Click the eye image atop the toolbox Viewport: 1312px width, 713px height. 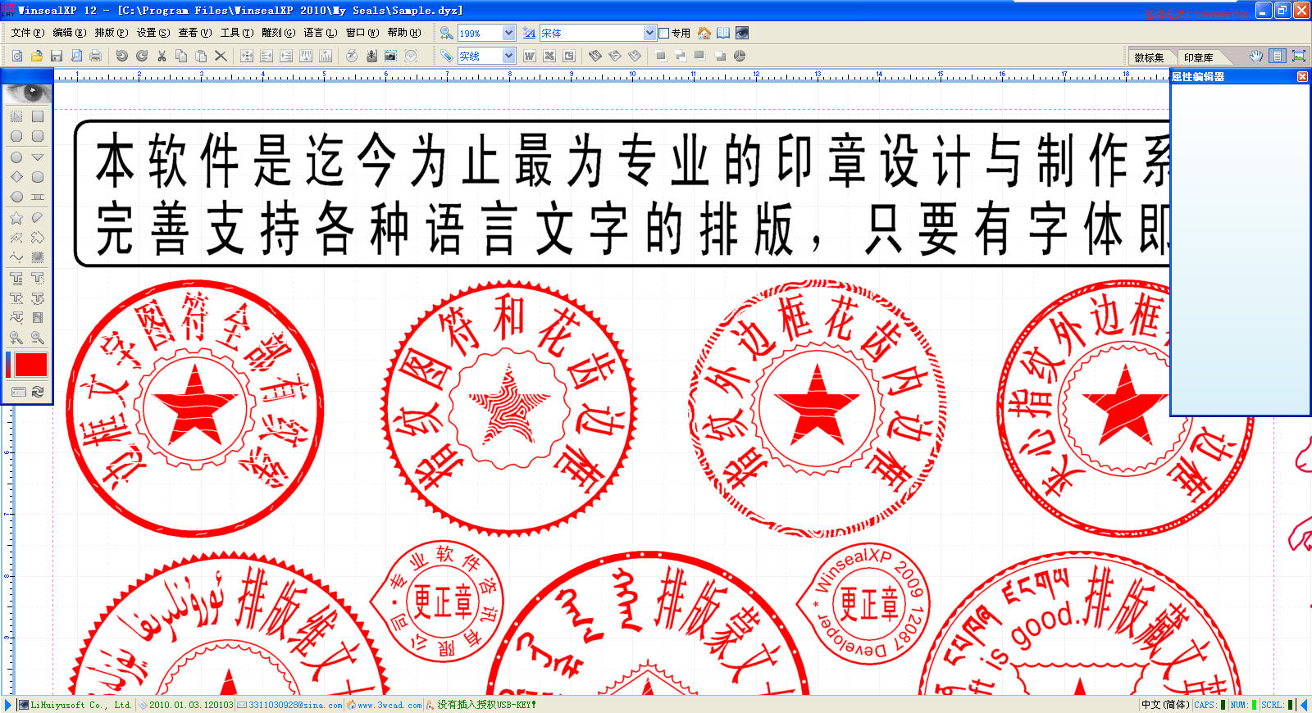[x=28, y=93]
